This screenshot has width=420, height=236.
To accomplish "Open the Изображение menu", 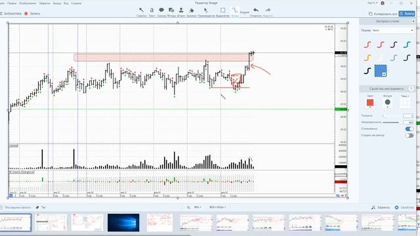I will pos(28,3).
